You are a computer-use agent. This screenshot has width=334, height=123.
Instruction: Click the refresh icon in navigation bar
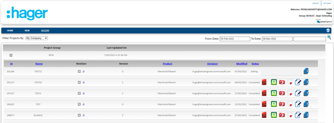click(328, 31)
